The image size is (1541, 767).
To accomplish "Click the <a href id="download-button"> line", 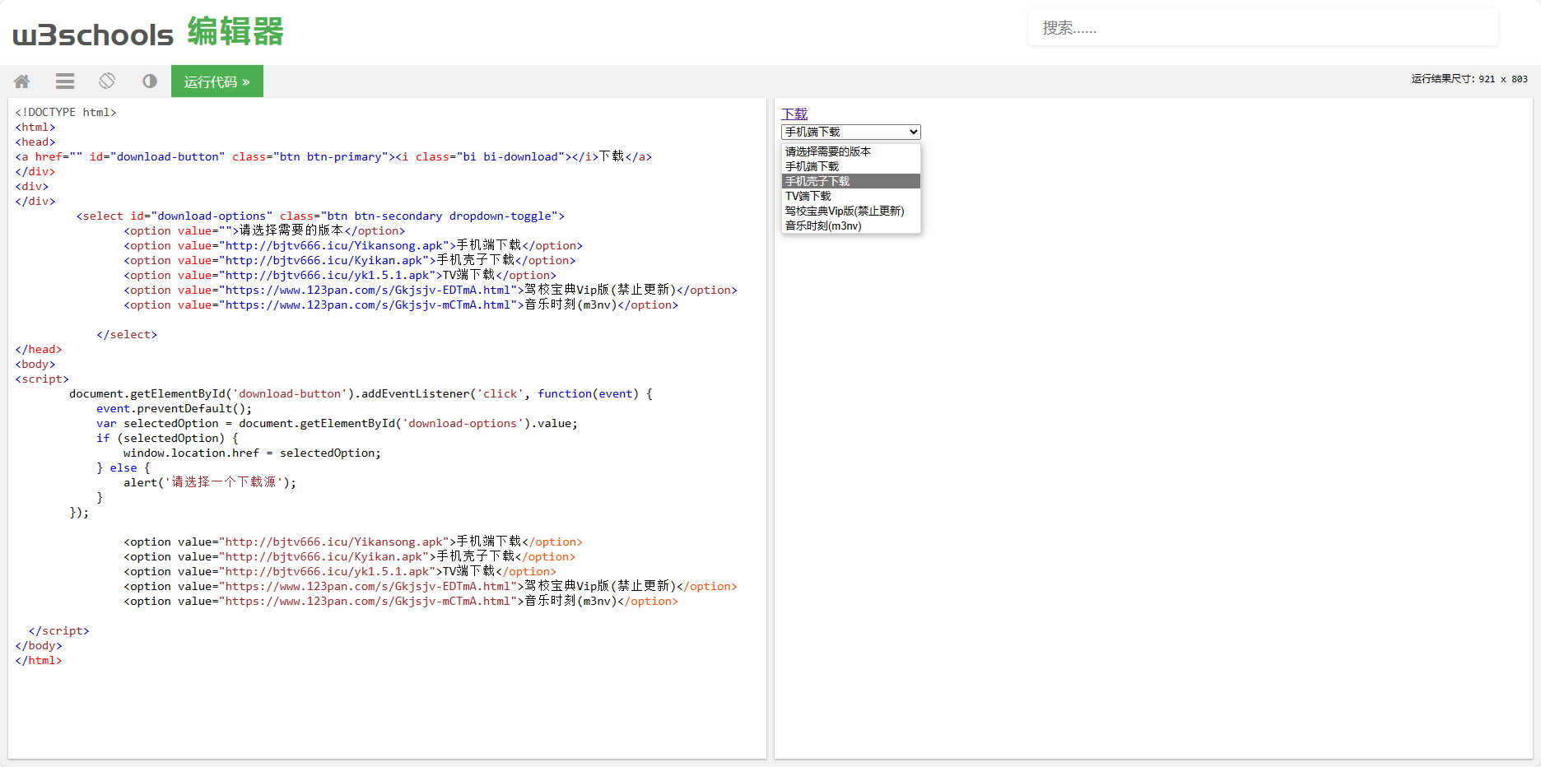I will tap(333, 157).
